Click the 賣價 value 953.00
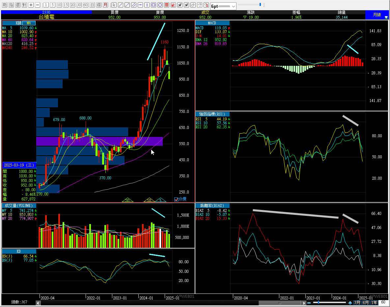Image resolution: width=390 pixels, height=307 pixels. pyautogui.click(x=160, y=17)
